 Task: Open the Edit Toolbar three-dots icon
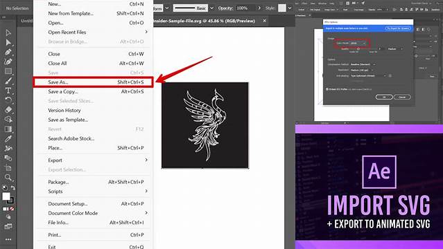click(8, 239)
